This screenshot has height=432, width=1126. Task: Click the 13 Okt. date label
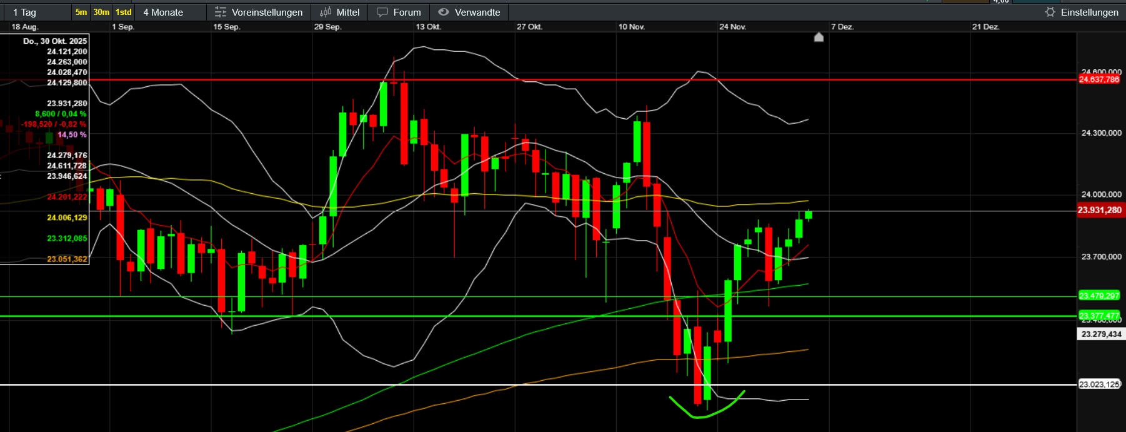coord(428,27)
